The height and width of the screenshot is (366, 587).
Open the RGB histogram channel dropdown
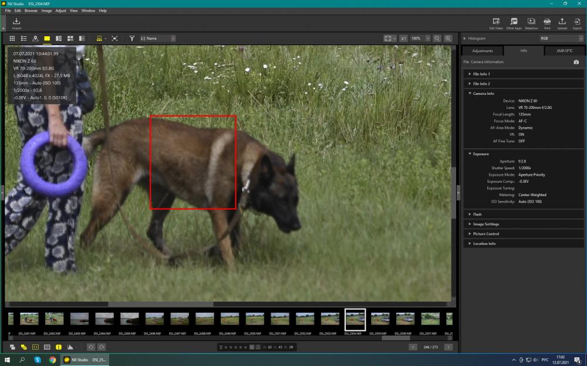tap(561, 39)
